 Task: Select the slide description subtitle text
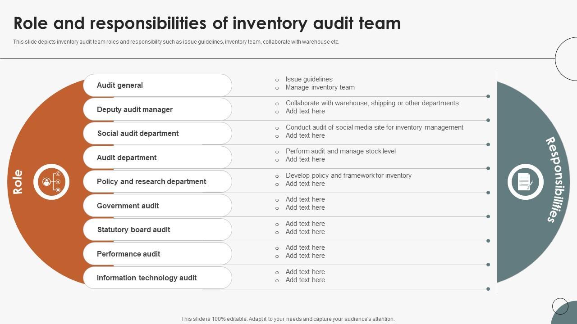click(x=176, y=42)
